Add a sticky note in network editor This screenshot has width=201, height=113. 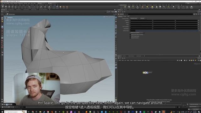pos(191,60)
